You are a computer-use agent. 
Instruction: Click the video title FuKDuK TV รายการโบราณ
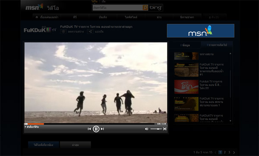[96, 27]
